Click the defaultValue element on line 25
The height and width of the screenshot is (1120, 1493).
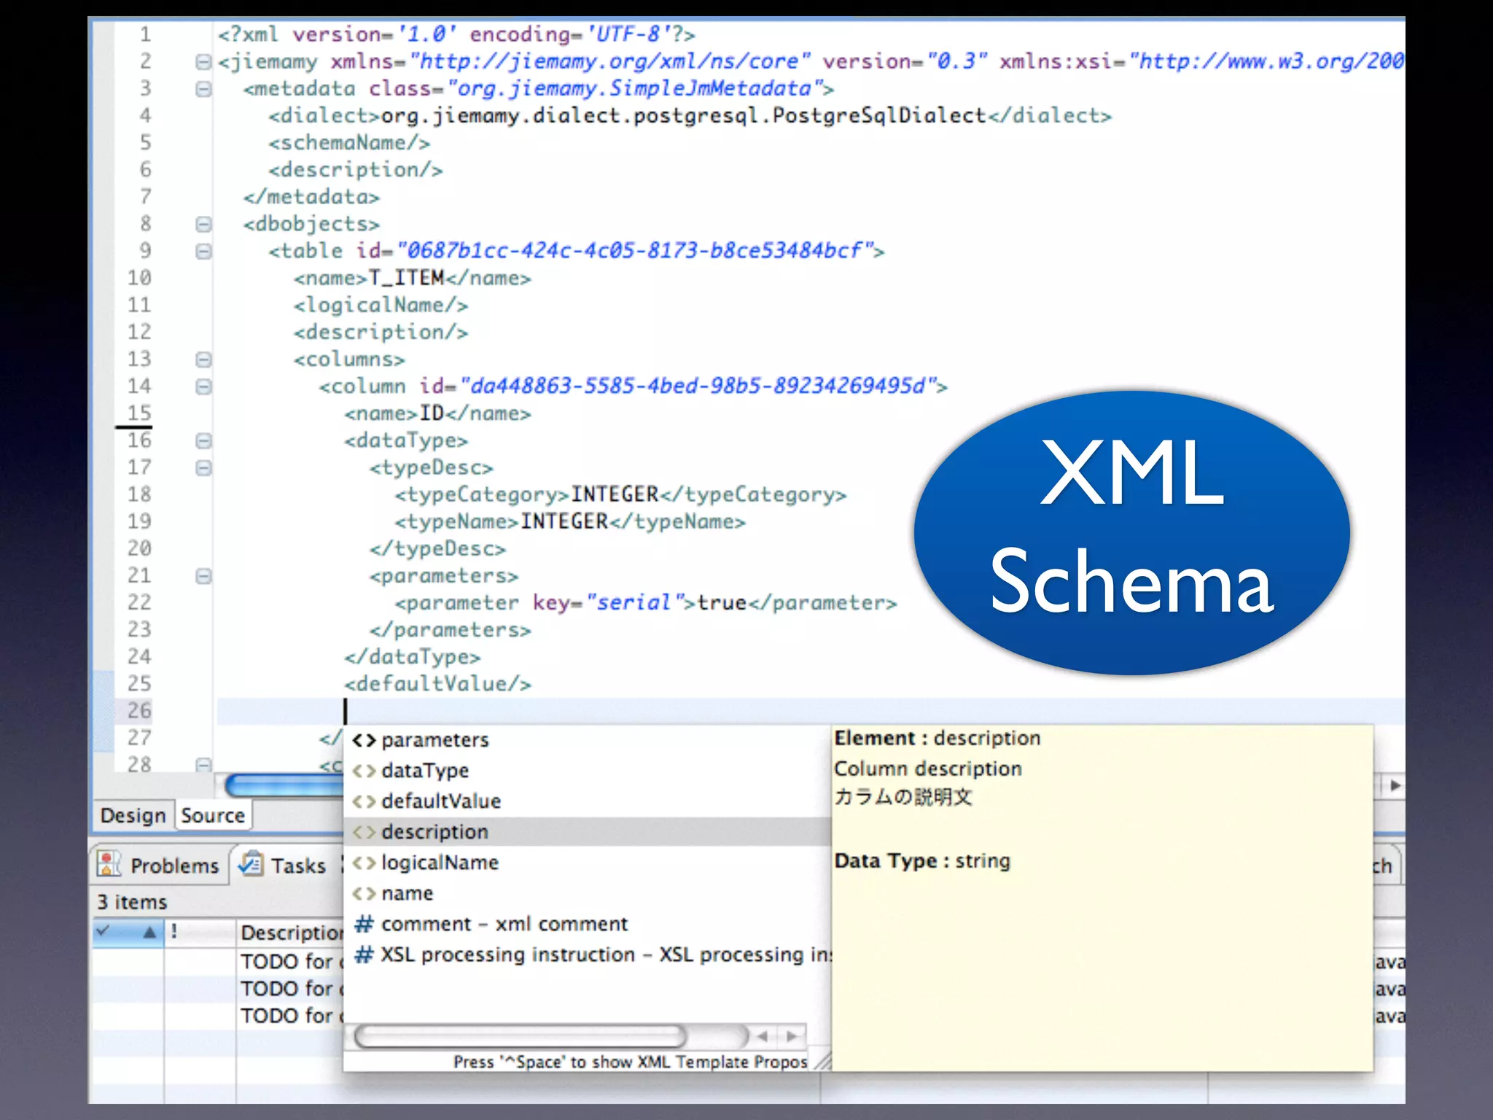click(x=437, y=684)
